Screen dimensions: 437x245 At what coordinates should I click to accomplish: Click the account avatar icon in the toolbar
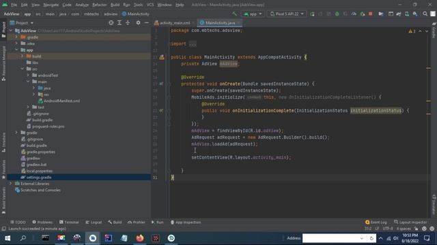433,14
